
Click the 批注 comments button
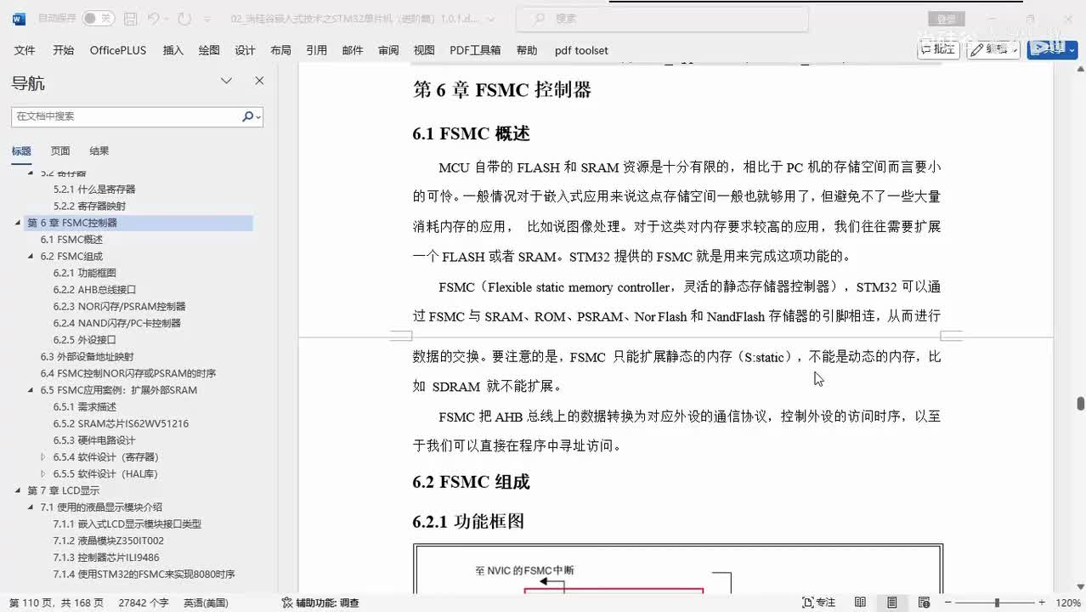[x=938, y=49]
